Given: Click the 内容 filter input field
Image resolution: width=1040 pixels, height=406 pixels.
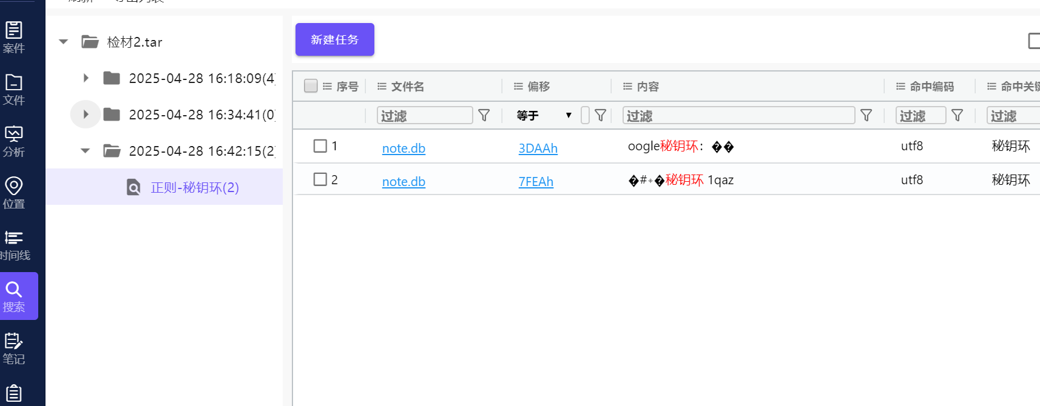Looking at the screenshot, I should (738, 115).
